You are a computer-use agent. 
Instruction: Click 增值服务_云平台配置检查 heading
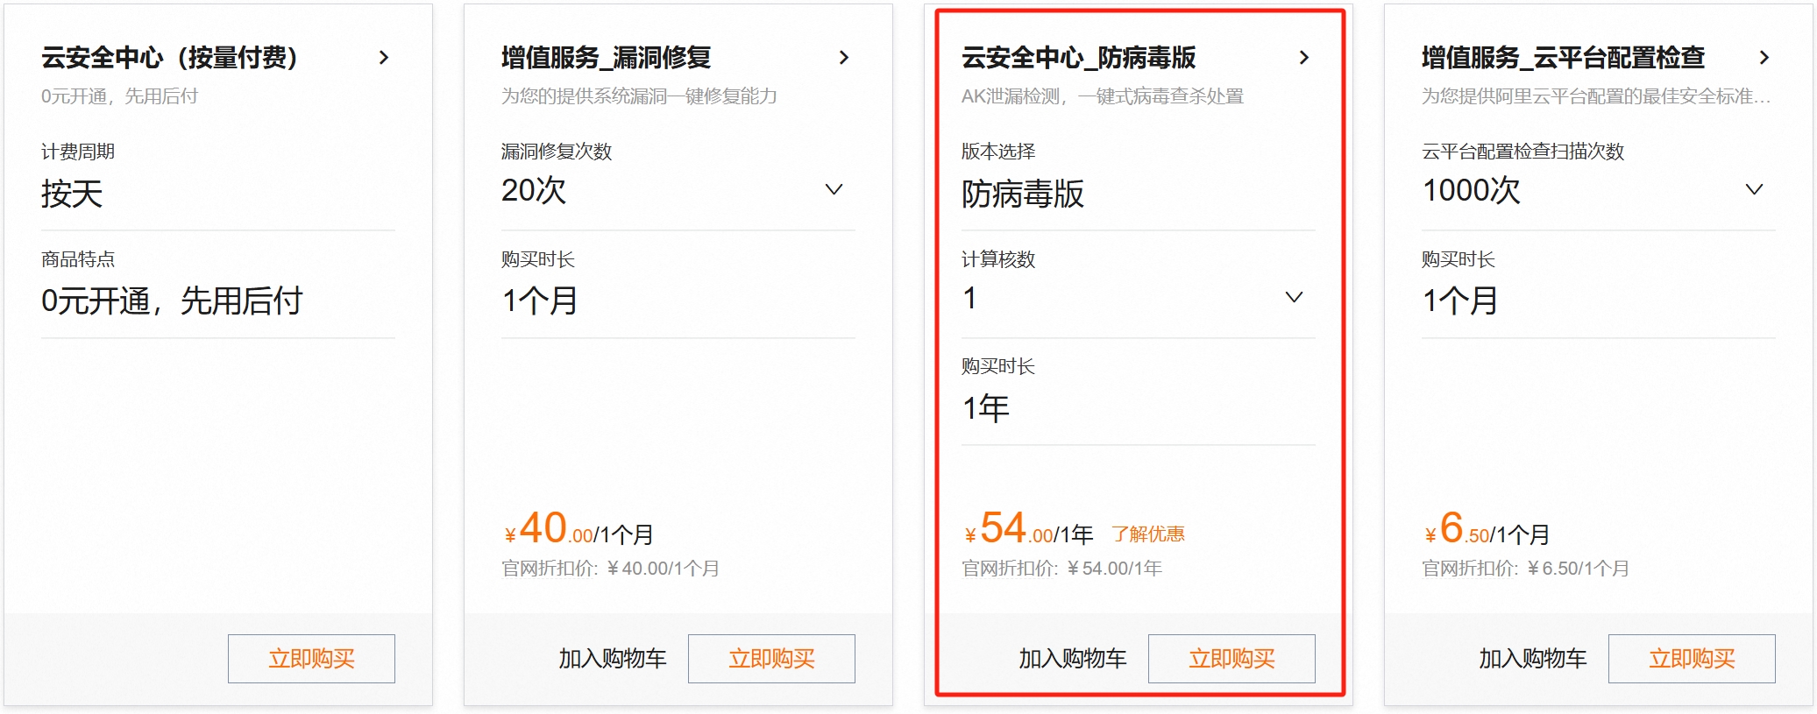1563,58
